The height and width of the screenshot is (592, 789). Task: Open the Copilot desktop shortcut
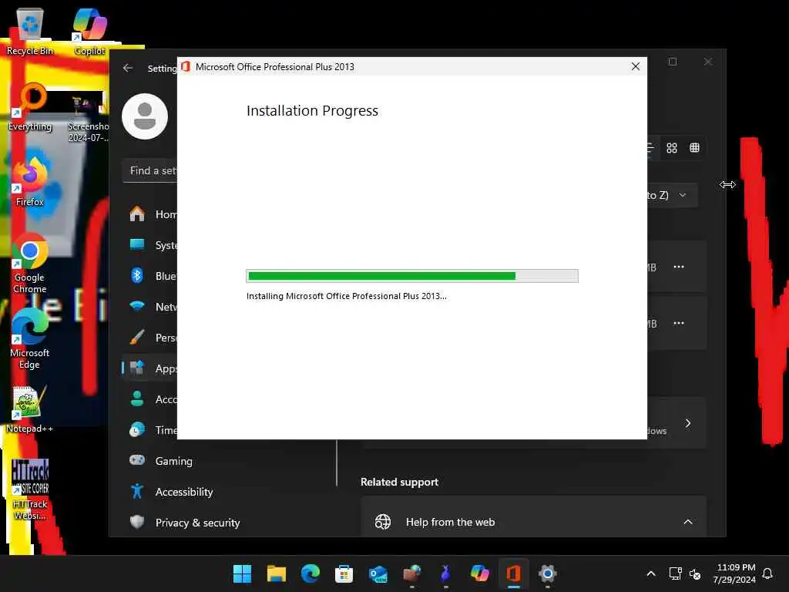[89, 31]
